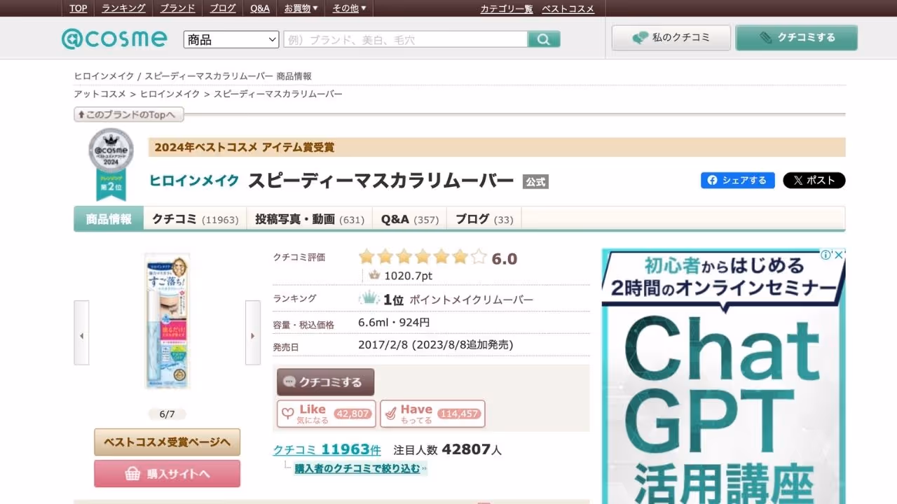Open the ブログ menu item in top bar
Screen dimensions: 897x504
tap(223, 8)
